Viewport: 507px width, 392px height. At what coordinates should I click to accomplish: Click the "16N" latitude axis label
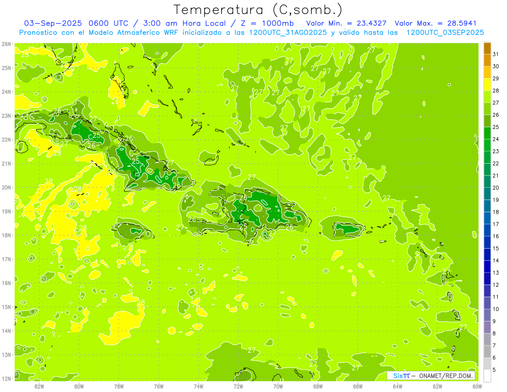click(x=6, y=283)
